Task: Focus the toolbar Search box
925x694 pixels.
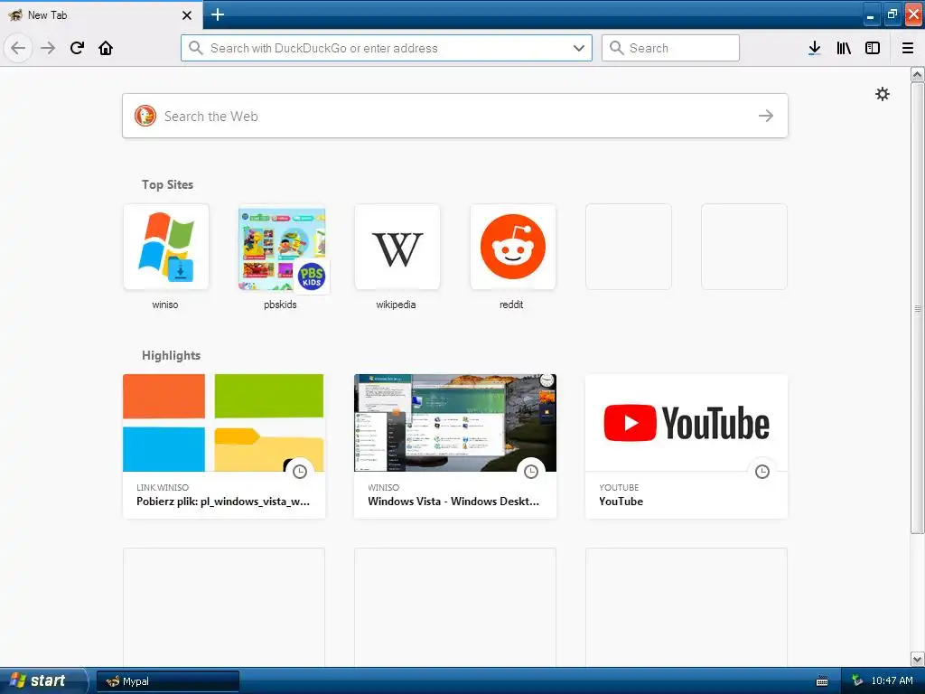Action: pos(670,48)
